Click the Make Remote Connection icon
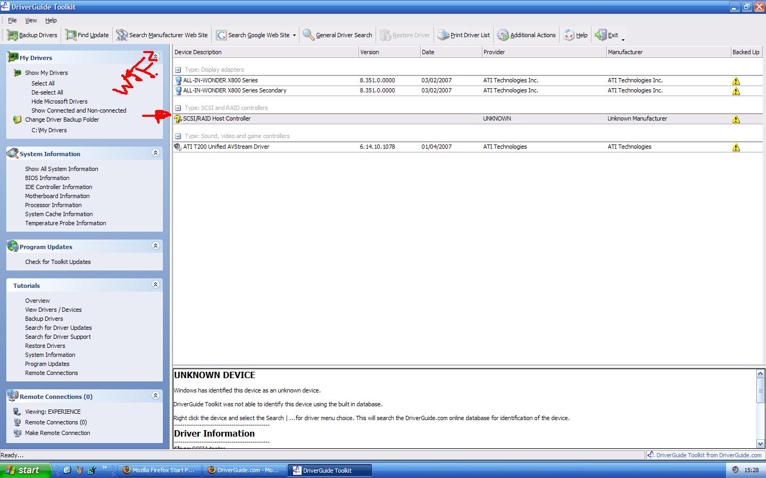766x478 pixels. [17, 433]
